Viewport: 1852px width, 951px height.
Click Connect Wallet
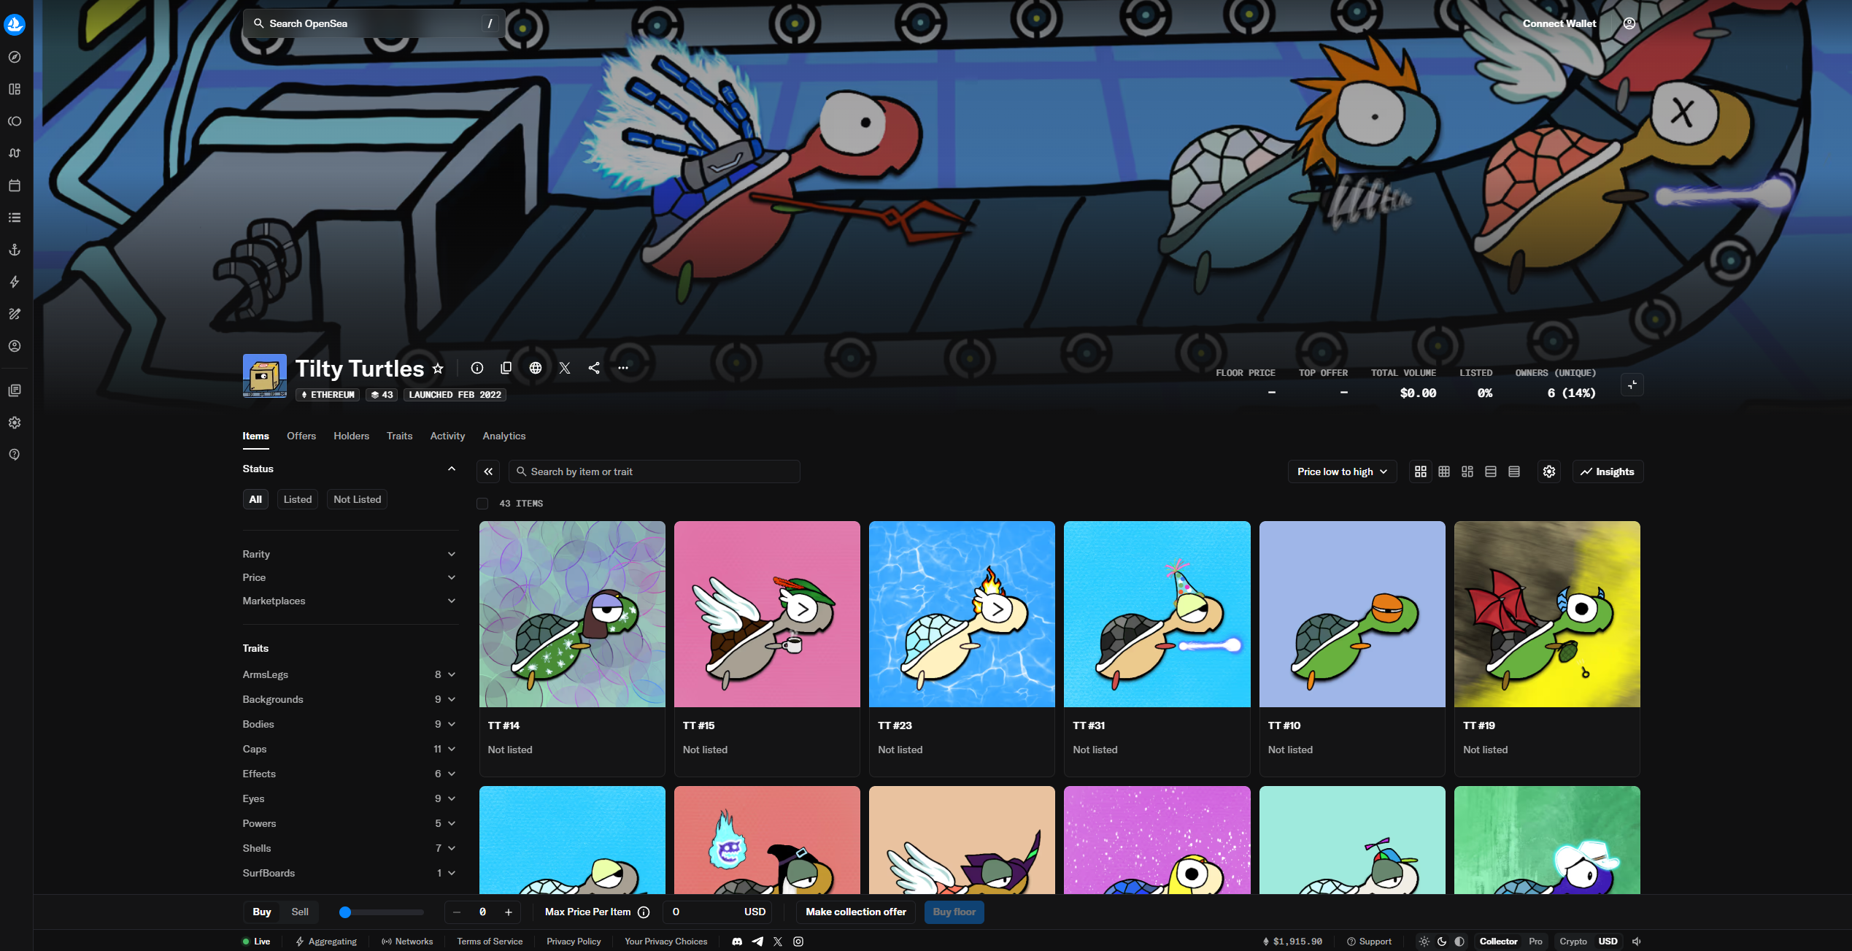pos(1559,23)
